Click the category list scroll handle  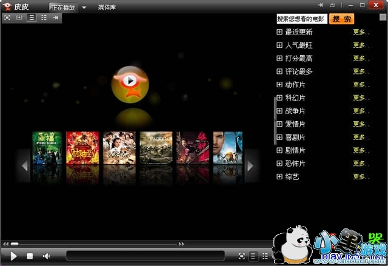tap(275, 121)
